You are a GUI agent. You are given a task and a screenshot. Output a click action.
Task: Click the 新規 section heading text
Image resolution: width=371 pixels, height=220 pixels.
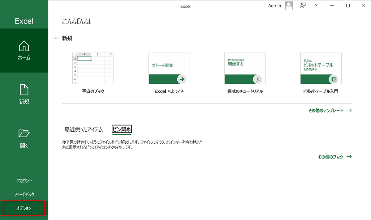tap(67, 38)
